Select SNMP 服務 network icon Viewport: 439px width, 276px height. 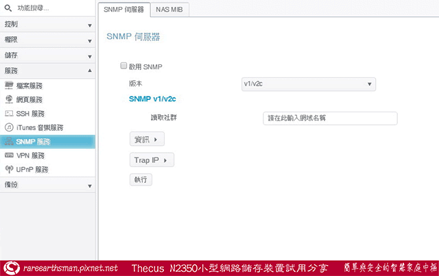coord(10,142)
